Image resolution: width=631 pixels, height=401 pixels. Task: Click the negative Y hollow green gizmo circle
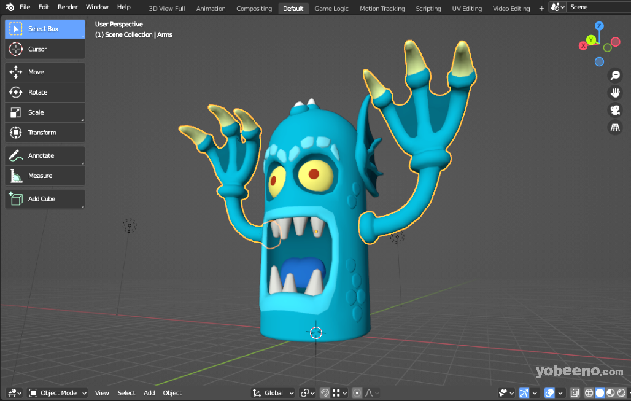(607, 48)
